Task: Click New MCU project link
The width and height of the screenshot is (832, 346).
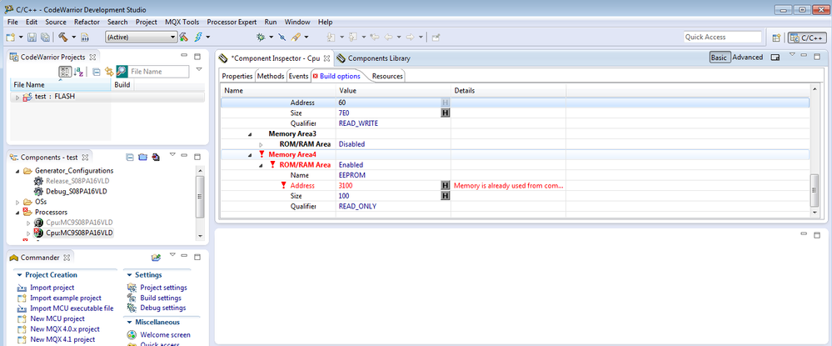Action: [57, 318]
